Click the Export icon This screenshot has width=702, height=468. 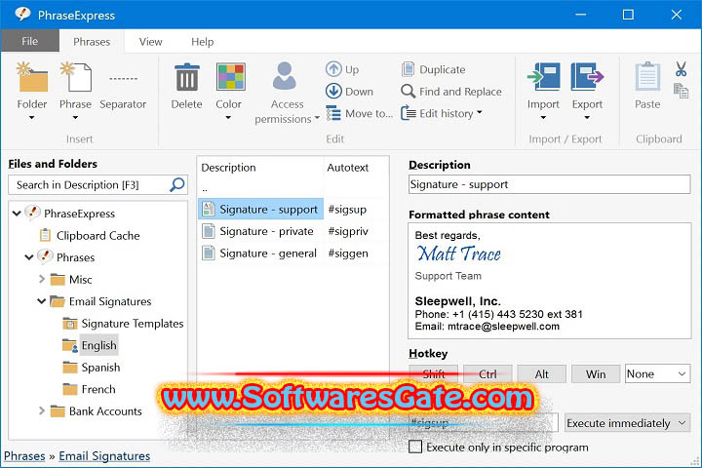point(587,77)
